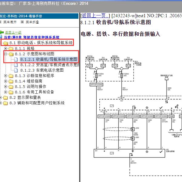Select 8.1.5 说明与操作 tree item
Viewport: 182px width, 182px height.
point(31,86)
